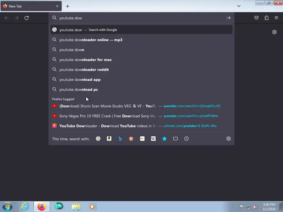Click the greyed-out forward arrow in toolbar
The height and width of the screenshot is (212, 283).
[17, 18]
